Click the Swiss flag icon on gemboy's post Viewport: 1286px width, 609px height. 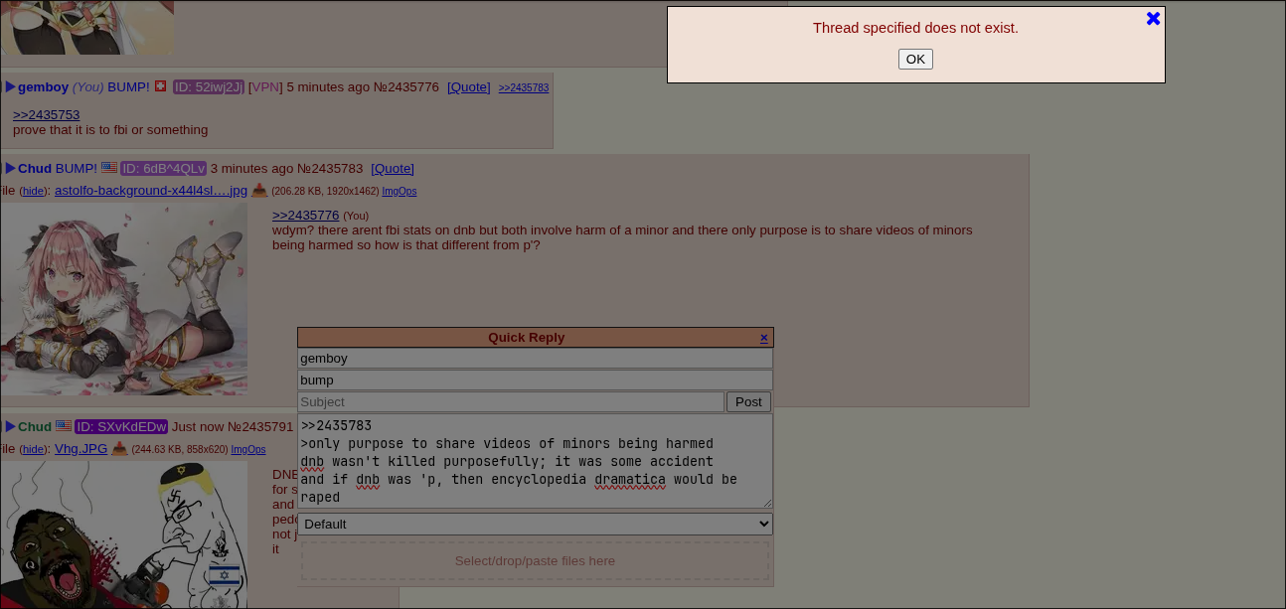[160, 86]
